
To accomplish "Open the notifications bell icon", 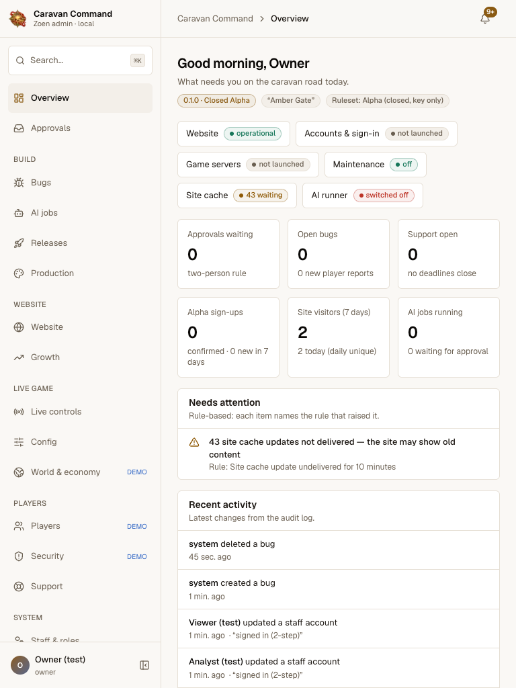I will [x=485, y=18].
